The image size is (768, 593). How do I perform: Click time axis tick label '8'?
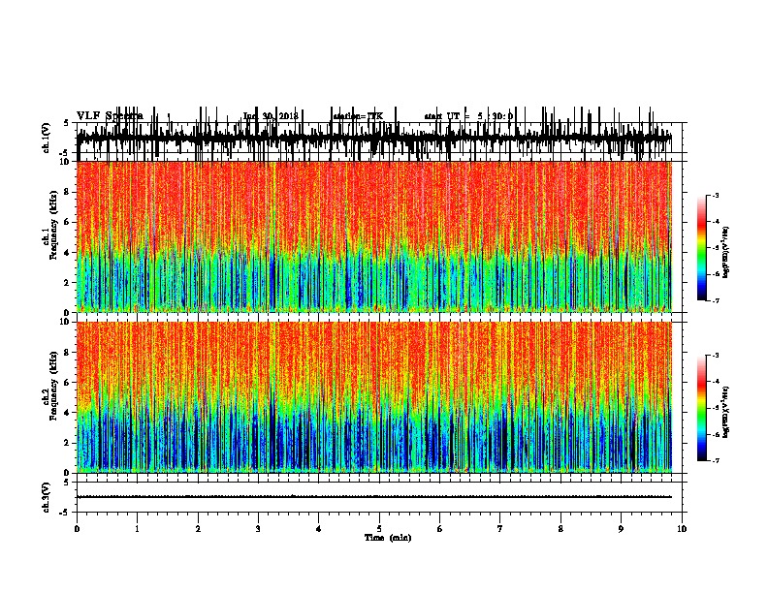point(560,529)
